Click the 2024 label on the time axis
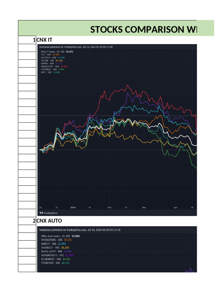Viewport: 222px width, 297px height. [73, 208]
